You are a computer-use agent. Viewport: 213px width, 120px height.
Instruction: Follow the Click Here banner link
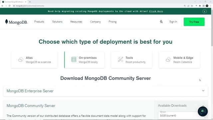pyautogui.click(x=156, y=11)
